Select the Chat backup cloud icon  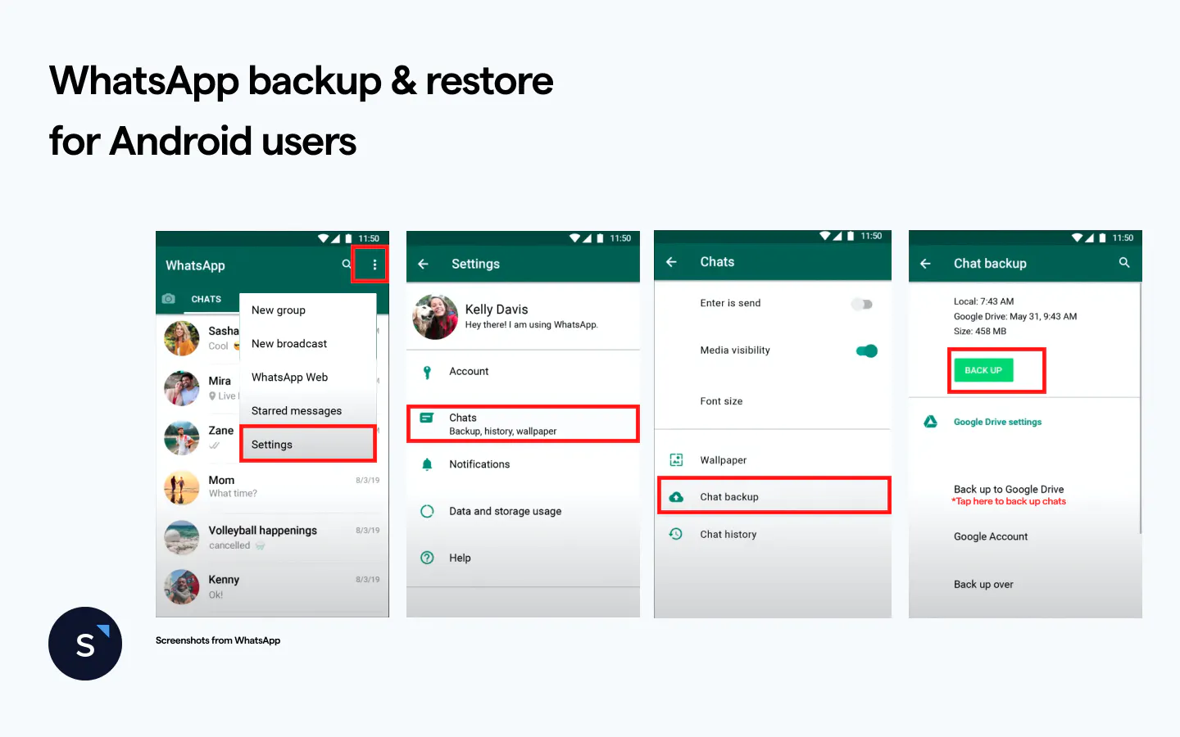coord(676,496)
